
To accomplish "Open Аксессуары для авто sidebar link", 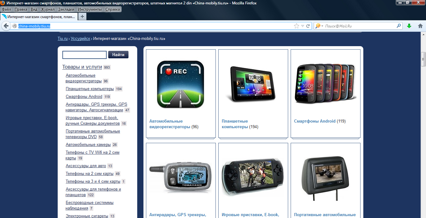I will click(86, 166).
